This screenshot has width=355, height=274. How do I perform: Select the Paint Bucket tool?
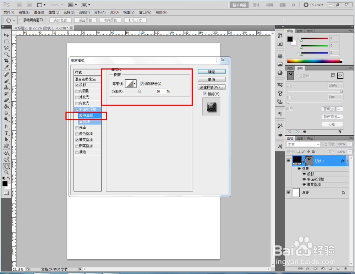(x=6, y=106)
